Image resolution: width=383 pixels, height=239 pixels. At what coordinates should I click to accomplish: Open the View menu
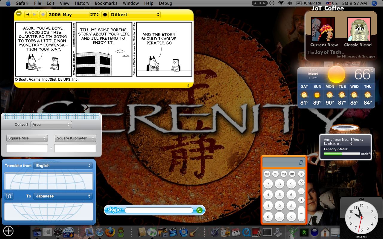[65, 3]
